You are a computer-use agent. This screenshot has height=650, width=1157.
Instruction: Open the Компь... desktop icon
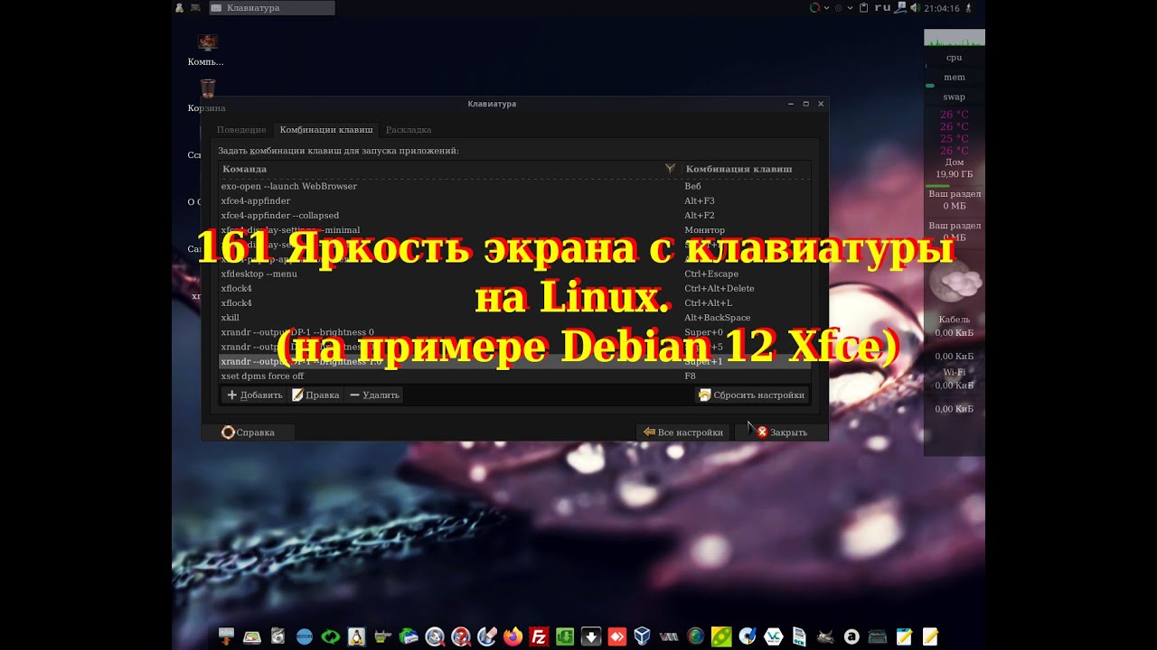(x=206, y=50)
